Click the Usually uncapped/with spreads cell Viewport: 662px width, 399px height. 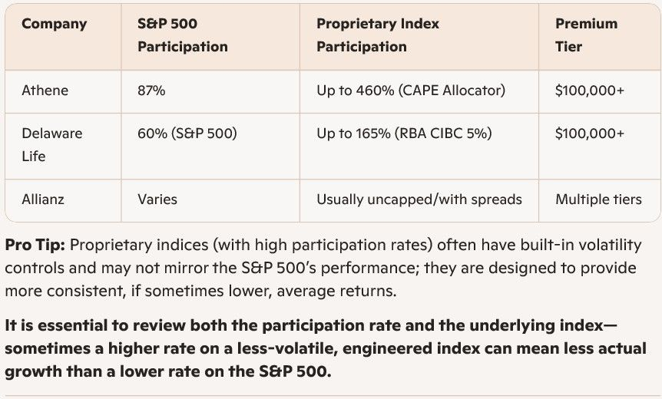pyautogui.click(x=419, y=199)
